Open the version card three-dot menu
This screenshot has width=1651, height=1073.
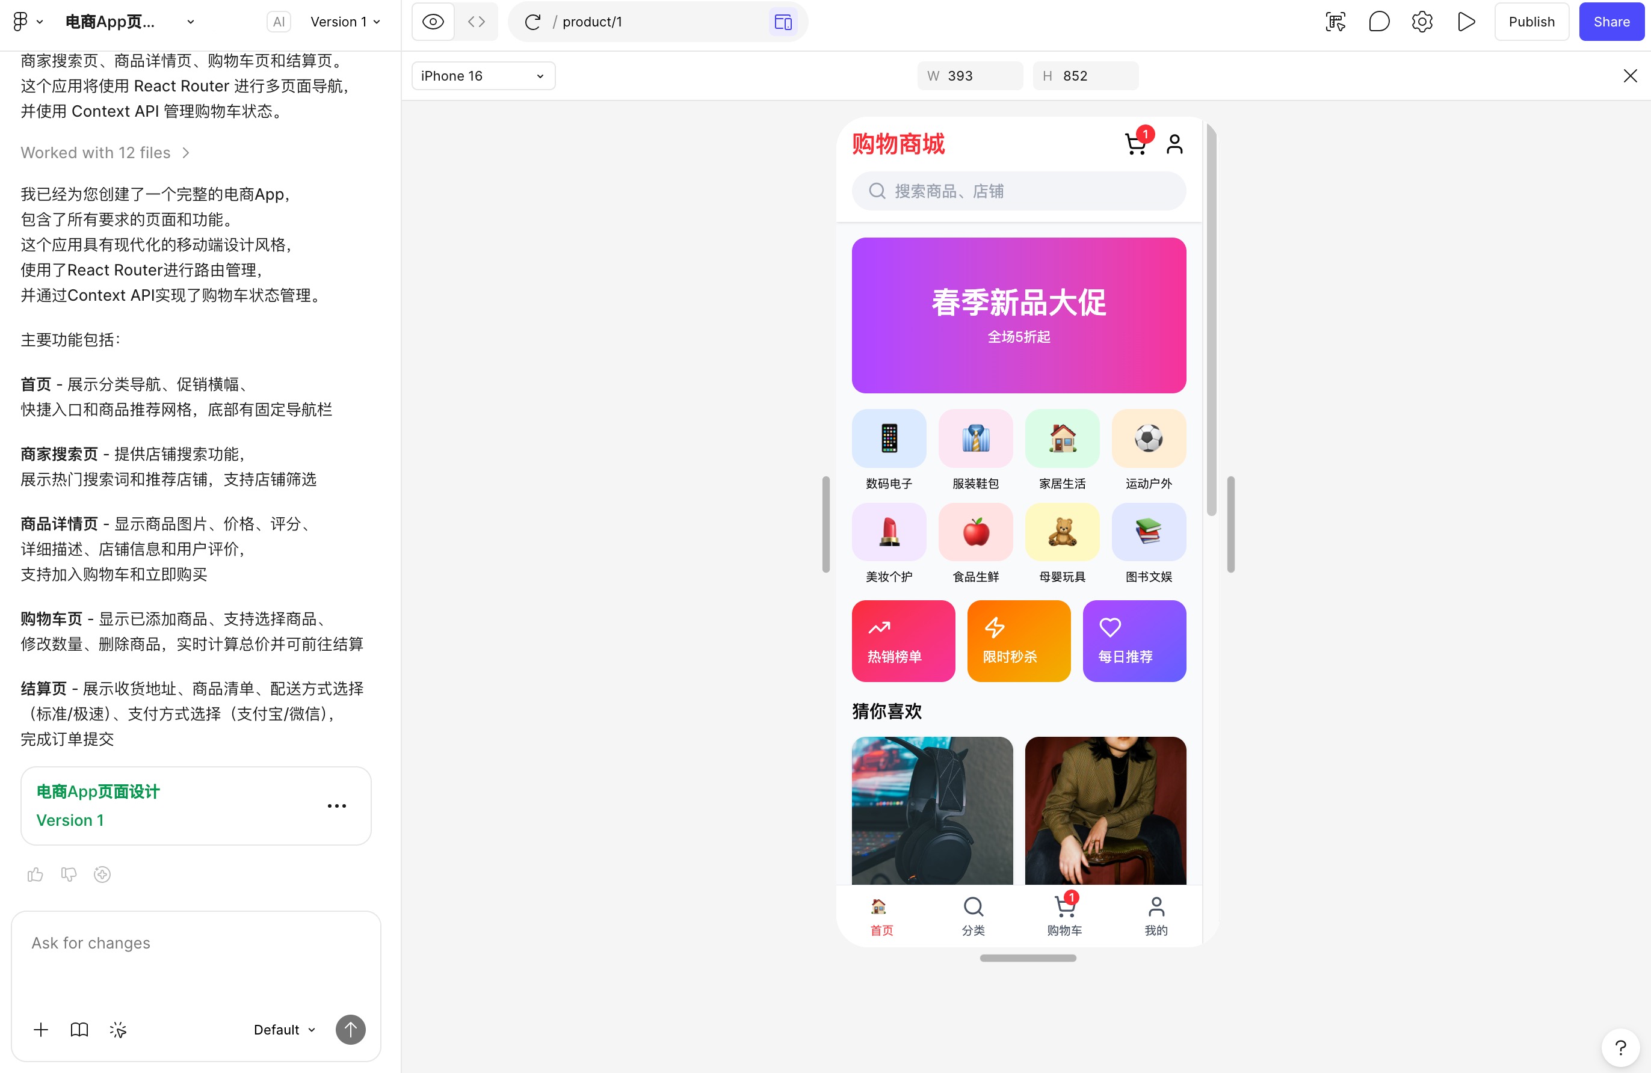[336, 806]
